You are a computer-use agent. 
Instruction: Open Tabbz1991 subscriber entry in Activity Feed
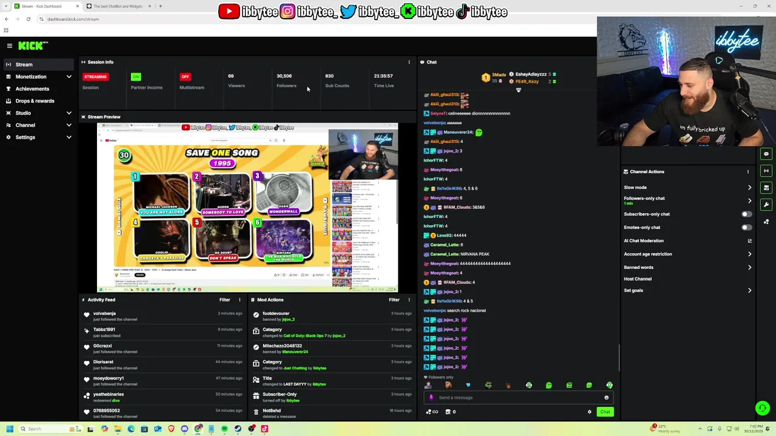pyautogui.click(x=162, y=332)
